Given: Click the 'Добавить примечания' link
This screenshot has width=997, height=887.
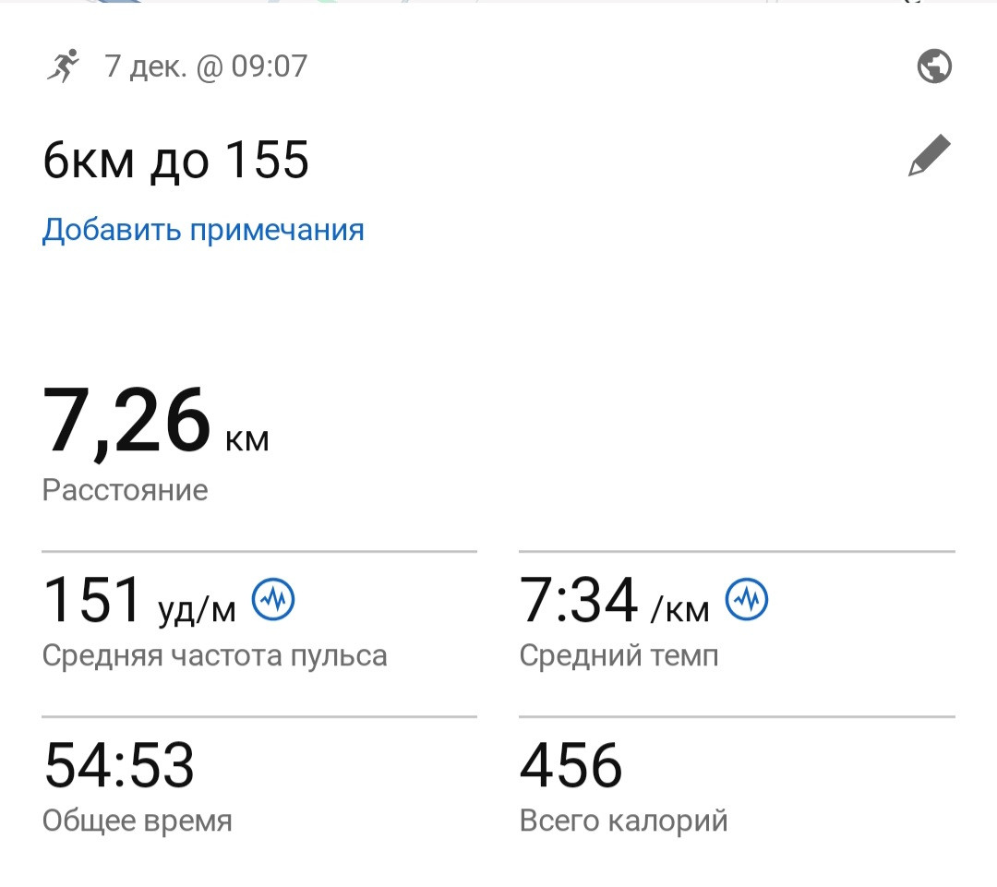Looking at the screenshot, I should [x=203, y=230].
